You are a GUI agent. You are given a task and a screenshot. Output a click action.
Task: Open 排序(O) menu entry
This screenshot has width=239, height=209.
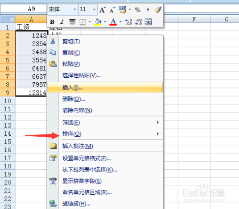click(x=105, y=134)
